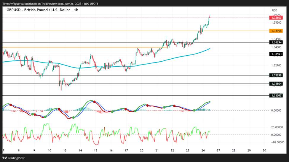Click the 1.35500 price axis tick

click(x=276, y=23)
